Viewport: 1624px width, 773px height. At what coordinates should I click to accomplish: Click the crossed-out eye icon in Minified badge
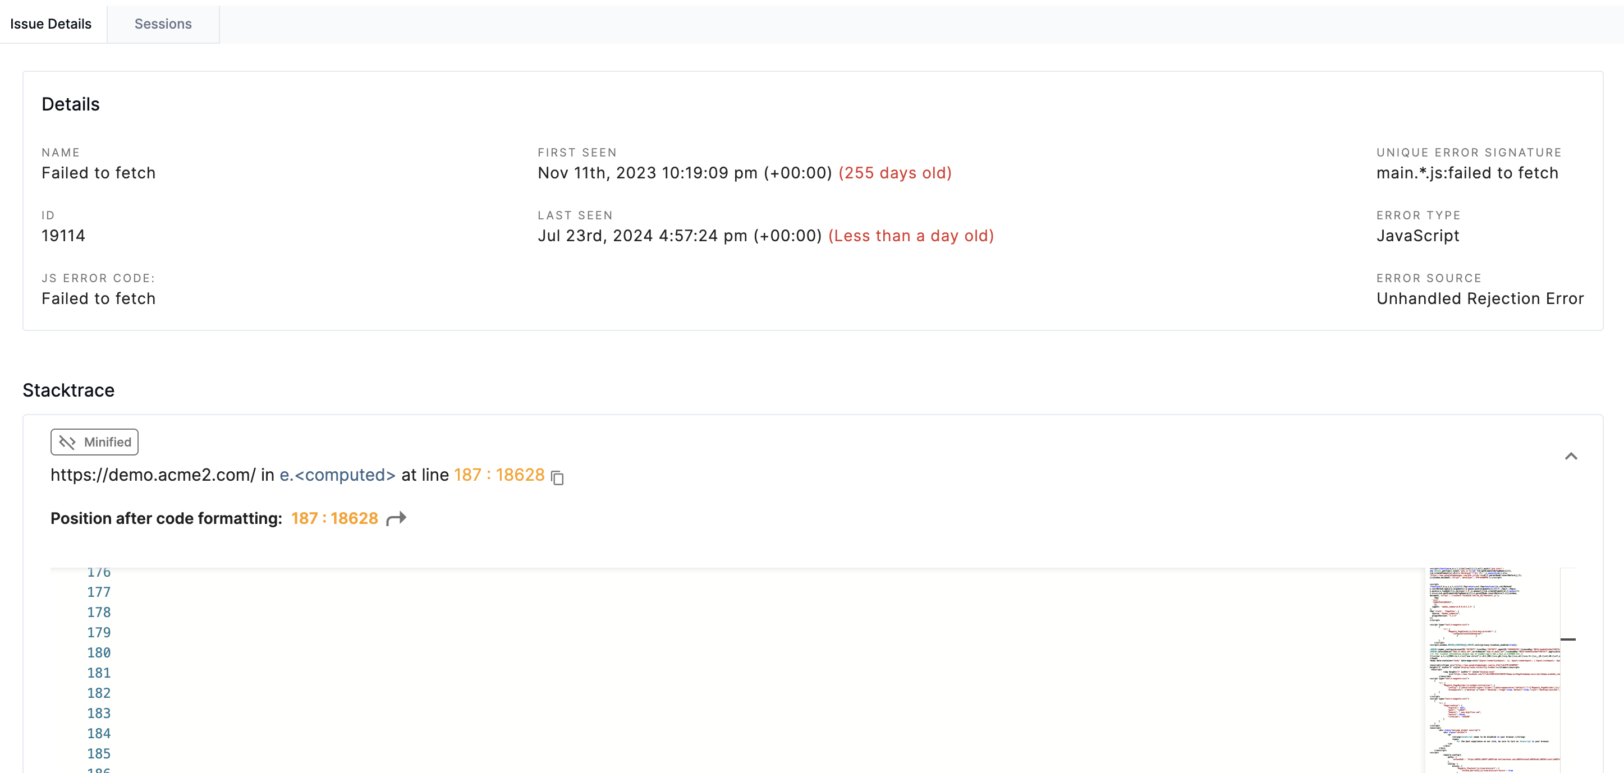[67, 442]
